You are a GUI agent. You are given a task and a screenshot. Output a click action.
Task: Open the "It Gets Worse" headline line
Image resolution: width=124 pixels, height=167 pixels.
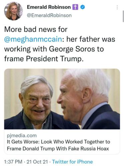pyautogui.click(x=58, y=142)
